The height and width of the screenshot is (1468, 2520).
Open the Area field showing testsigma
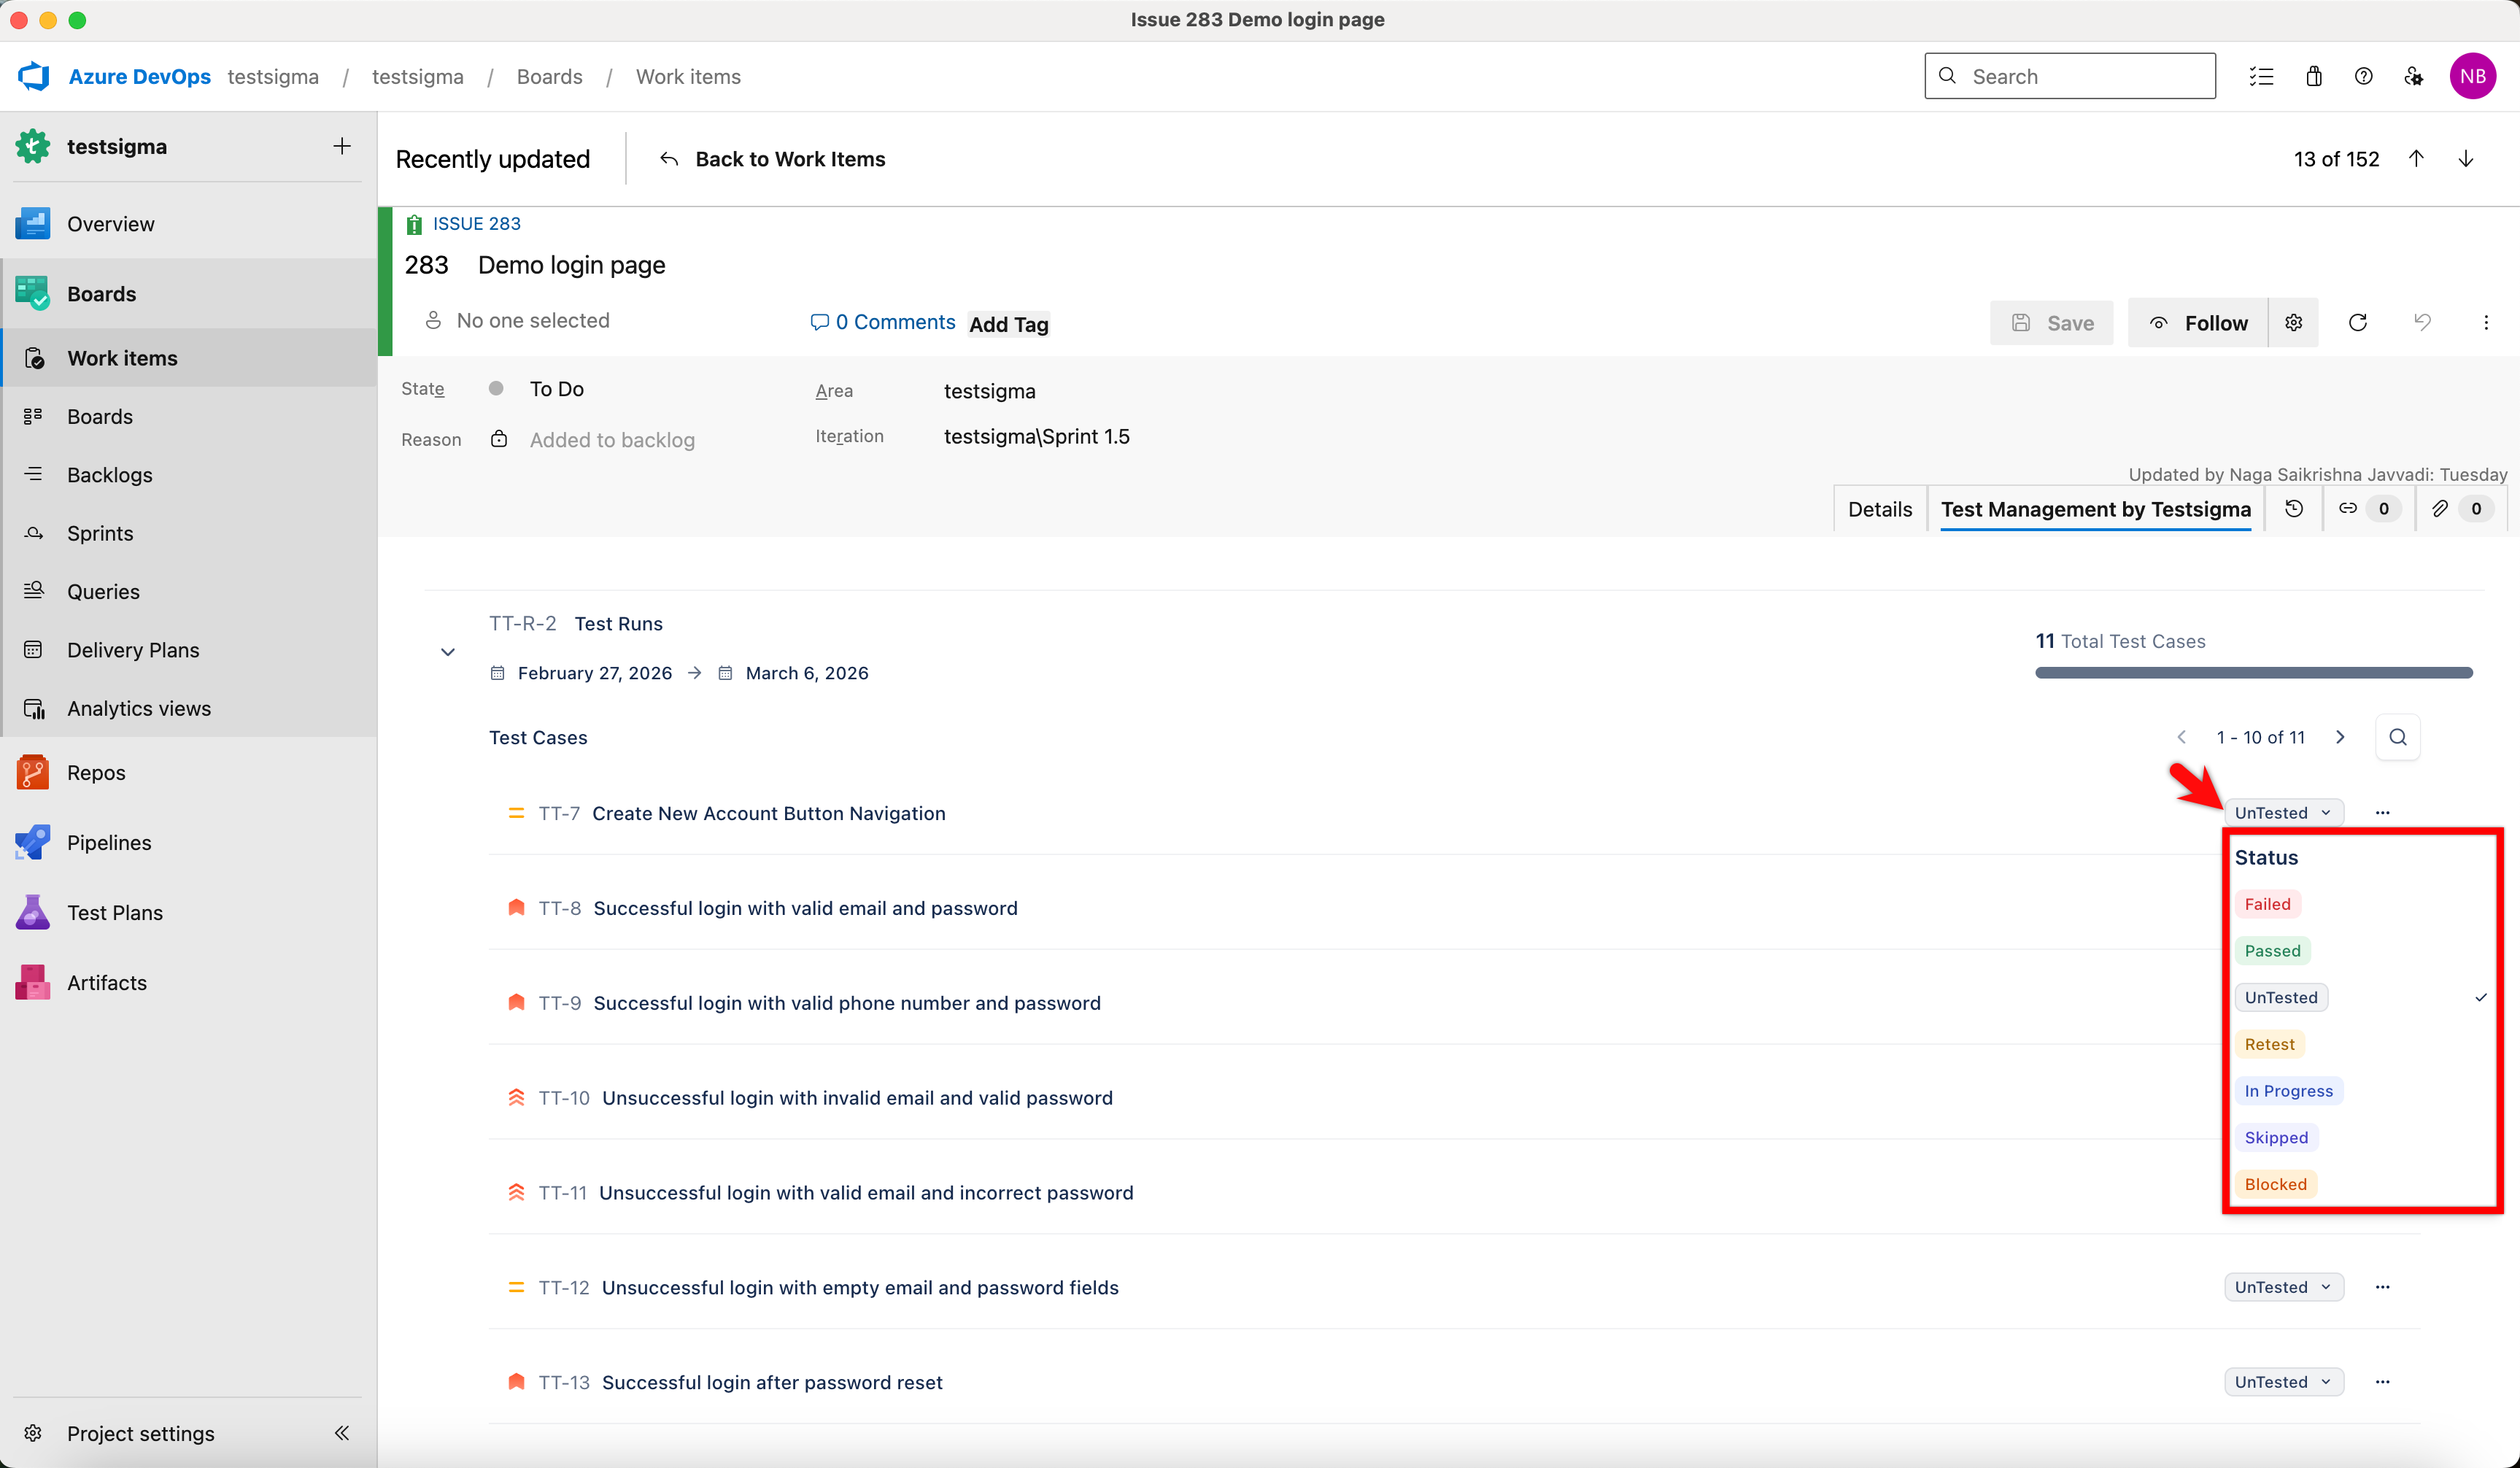(x=990, y=391)
